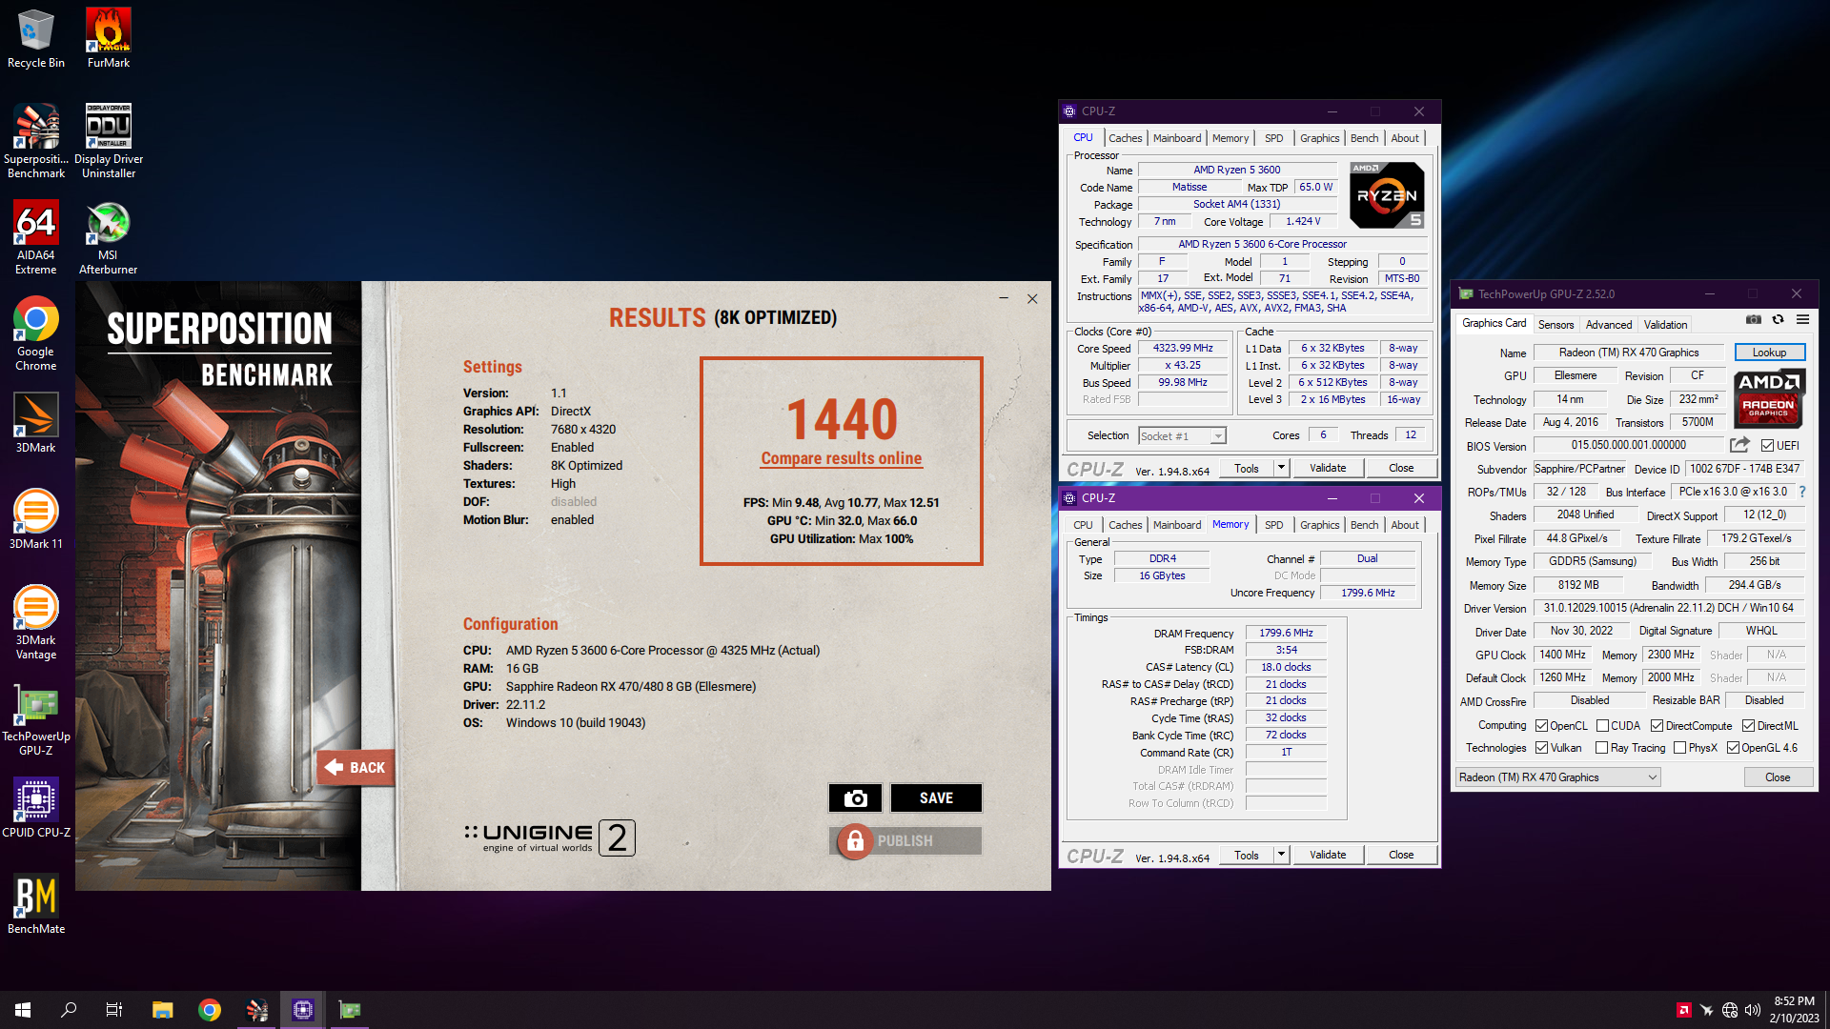Click the Tools button in bottom CPU-Z

tap(1247, 855)
